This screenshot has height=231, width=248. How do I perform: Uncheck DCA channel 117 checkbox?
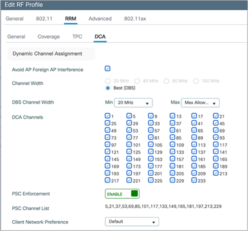[x=216, y=144]
